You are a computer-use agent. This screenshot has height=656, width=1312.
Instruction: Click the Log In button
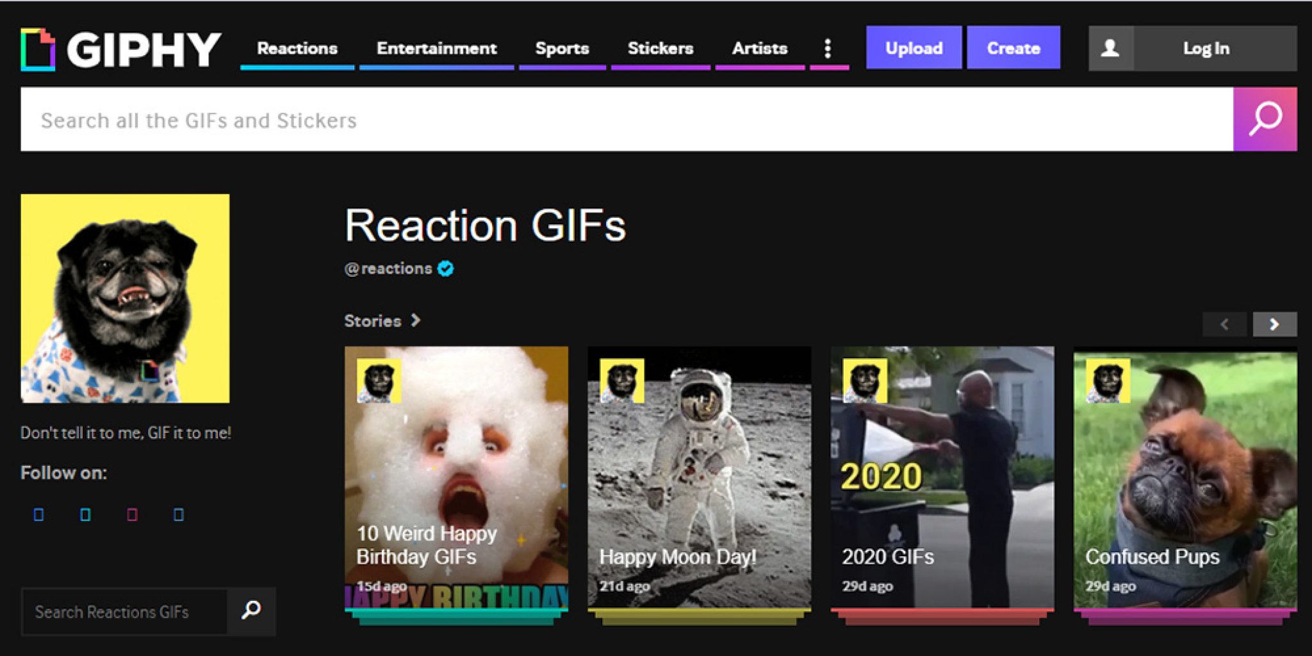[x=1206, y=47]
